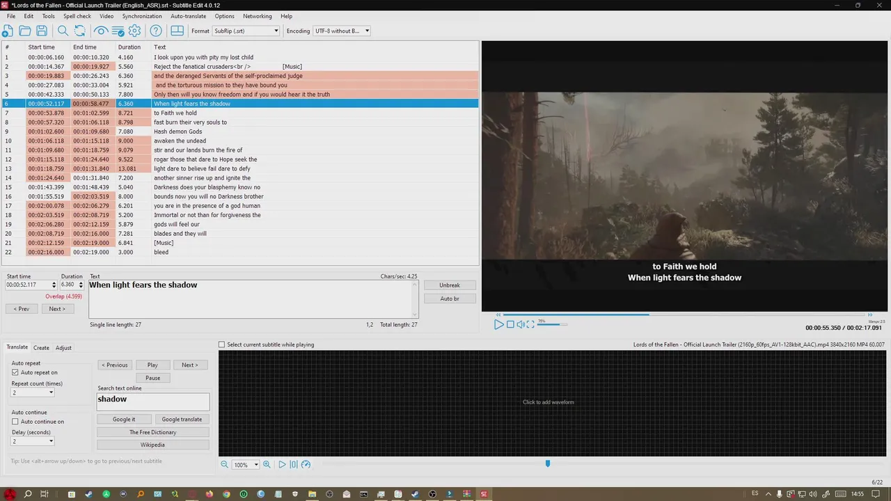Open Find with the magnifier icon
Screen dimensions: 891x501
[x=63, y=31]
